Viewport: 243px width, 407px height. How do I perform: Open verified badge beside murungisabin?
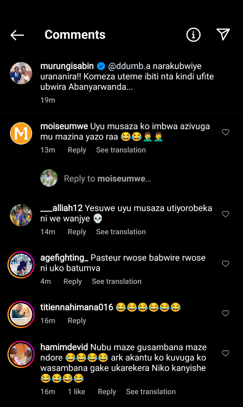(101, 66)
